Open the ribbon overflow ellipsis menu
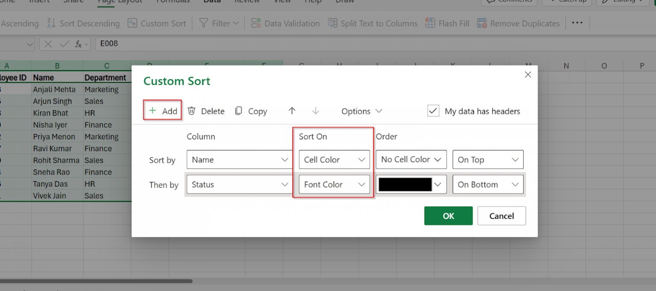Screen dimensions: 656x291 pos(577,23)
